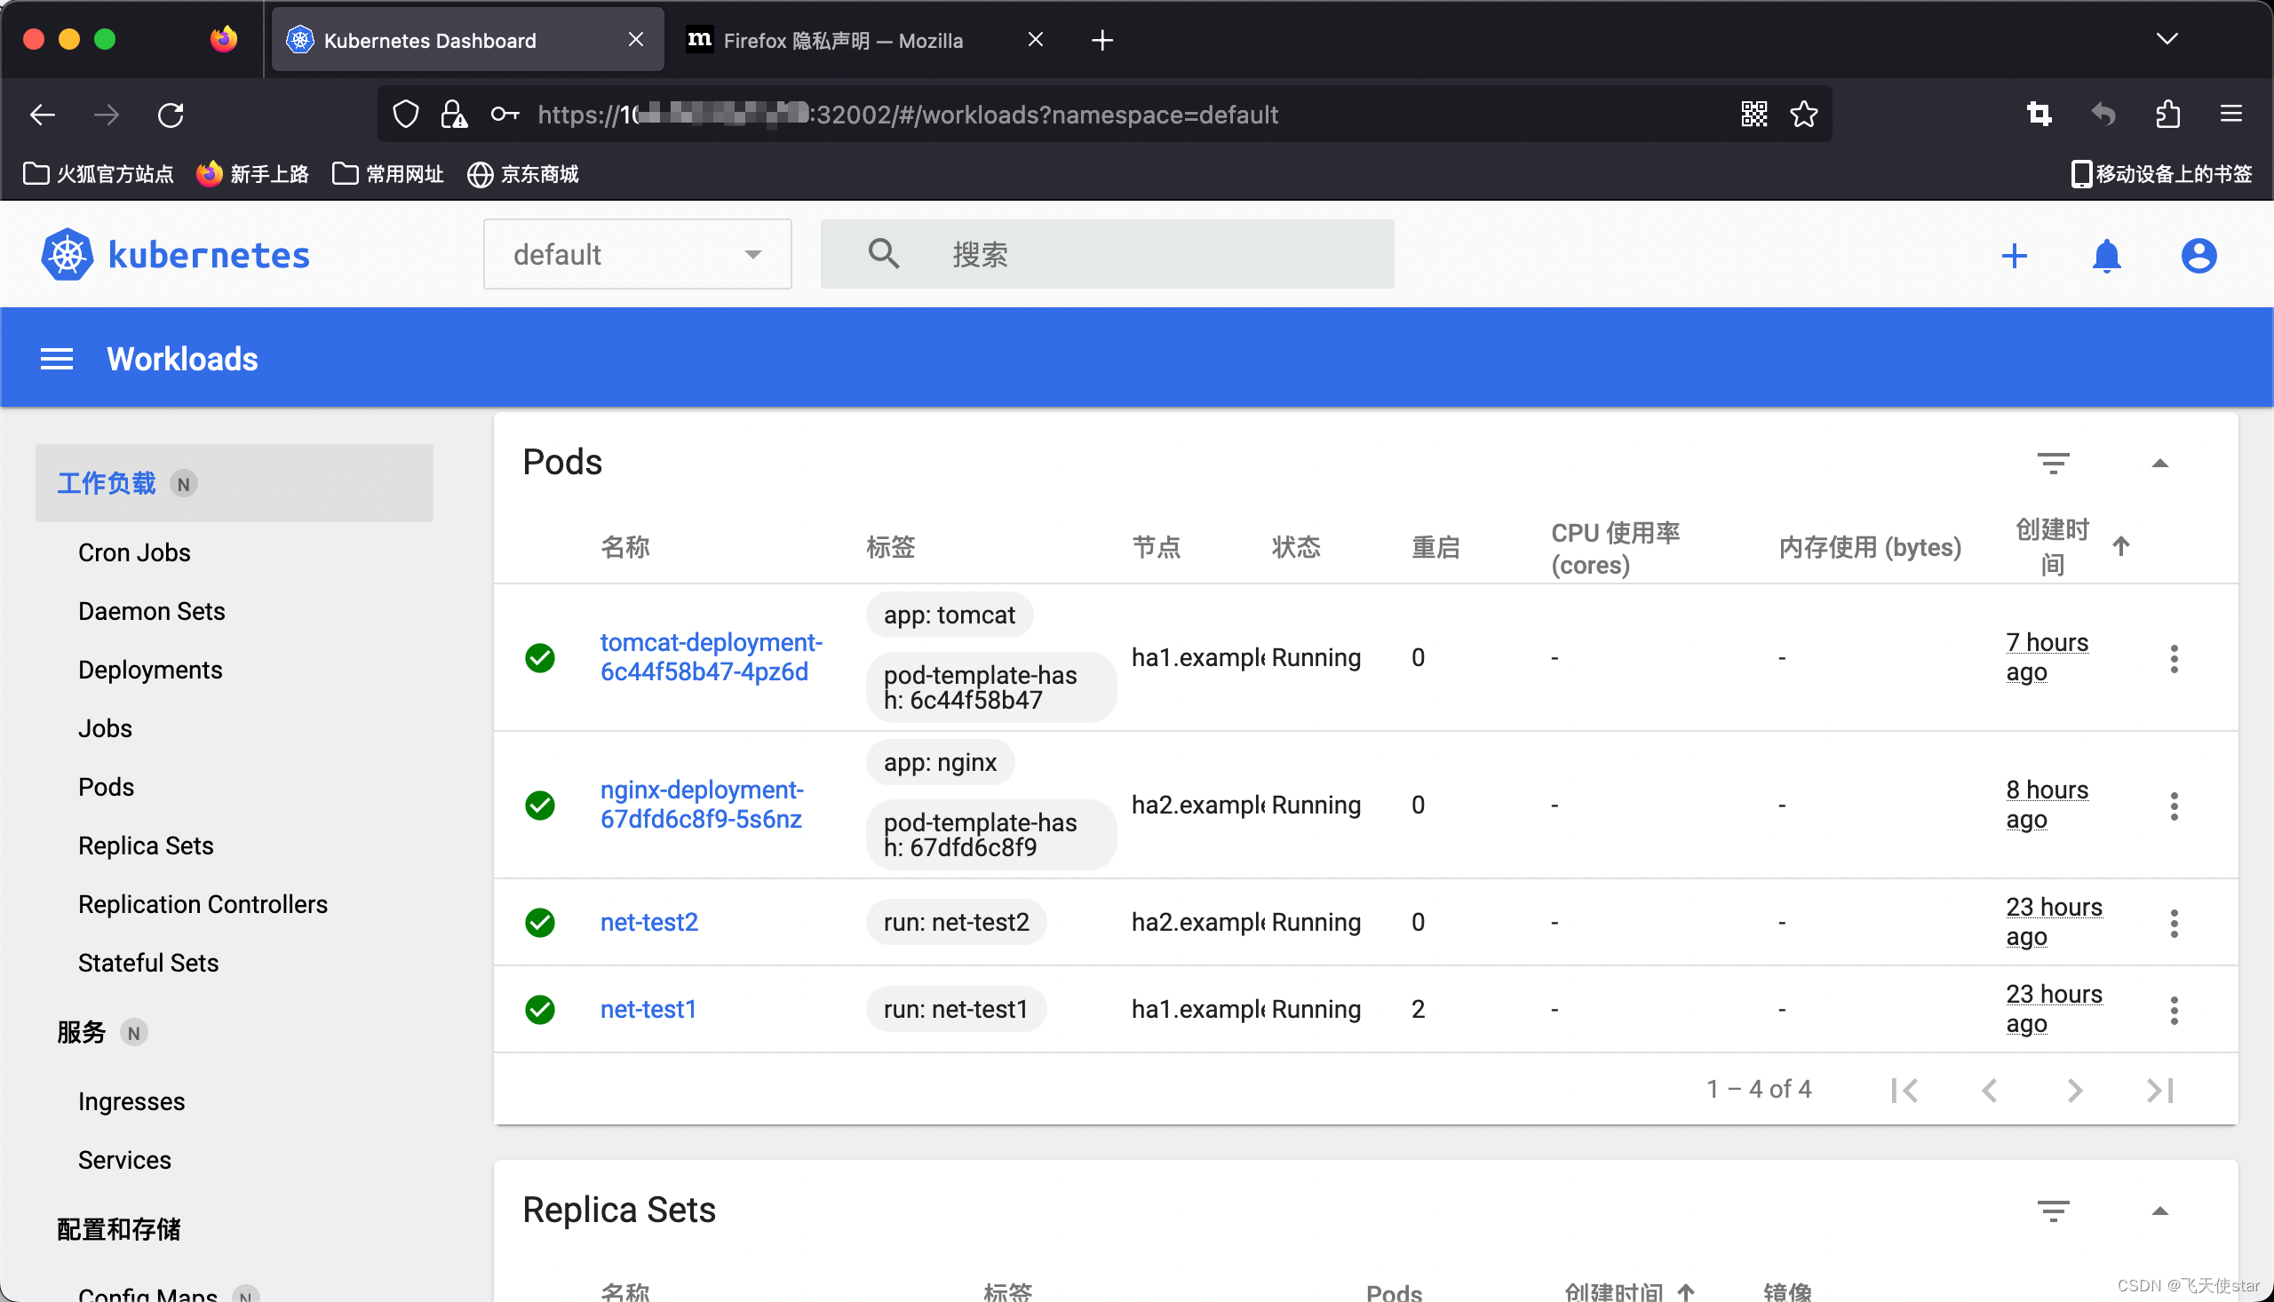Open Services in the sidebar
The width and height of the screenshot is (2274, 1302).
[124, 1160]
